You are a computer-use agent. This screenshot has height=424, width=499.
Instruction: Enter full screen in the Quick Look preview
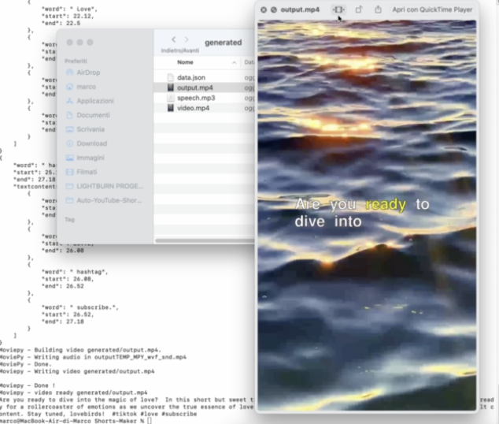(x=274, y=9)
